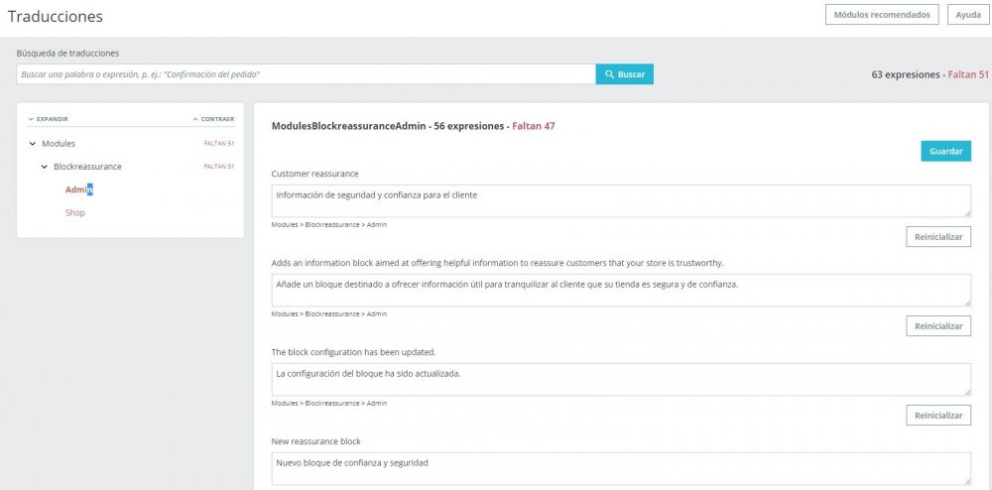Focus the translation search input field
Screen dimensions: 992x490
click(x=307, y=74)
